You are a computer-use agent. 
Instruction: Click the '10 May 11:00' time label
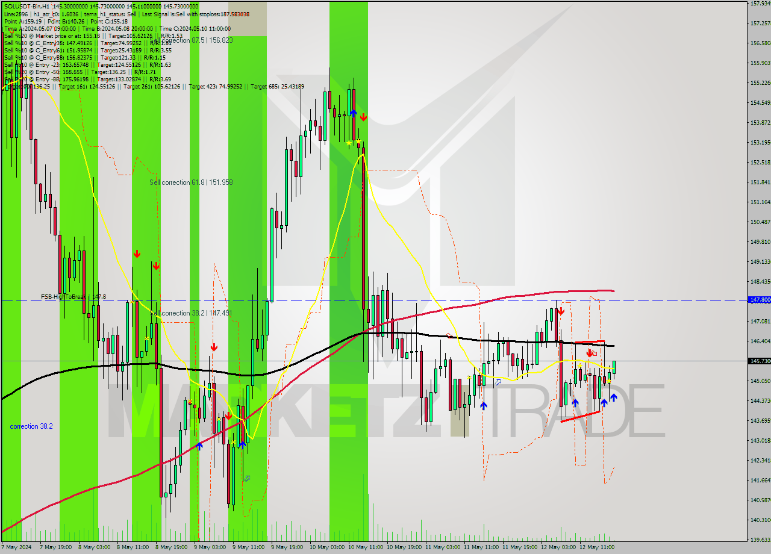click(x=366, y=547)
